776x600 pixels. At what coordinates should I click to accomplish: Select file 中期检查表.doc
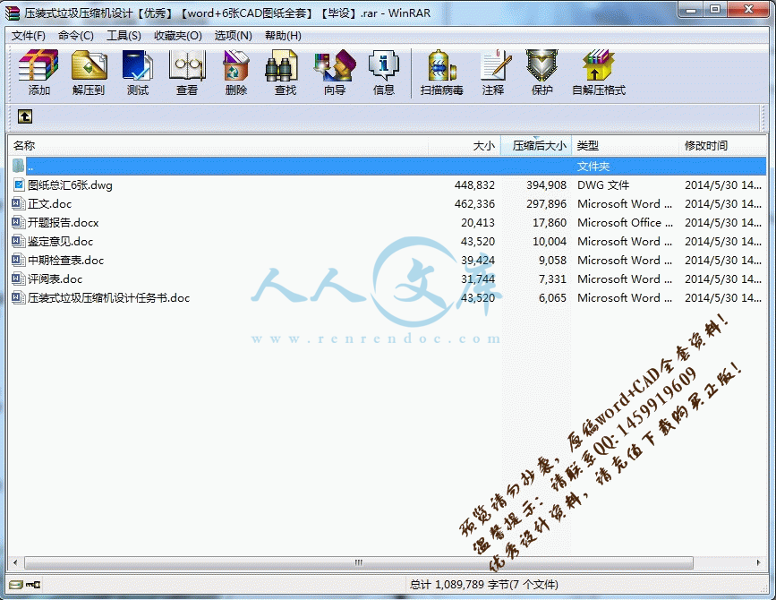click(x=65, y=261)
